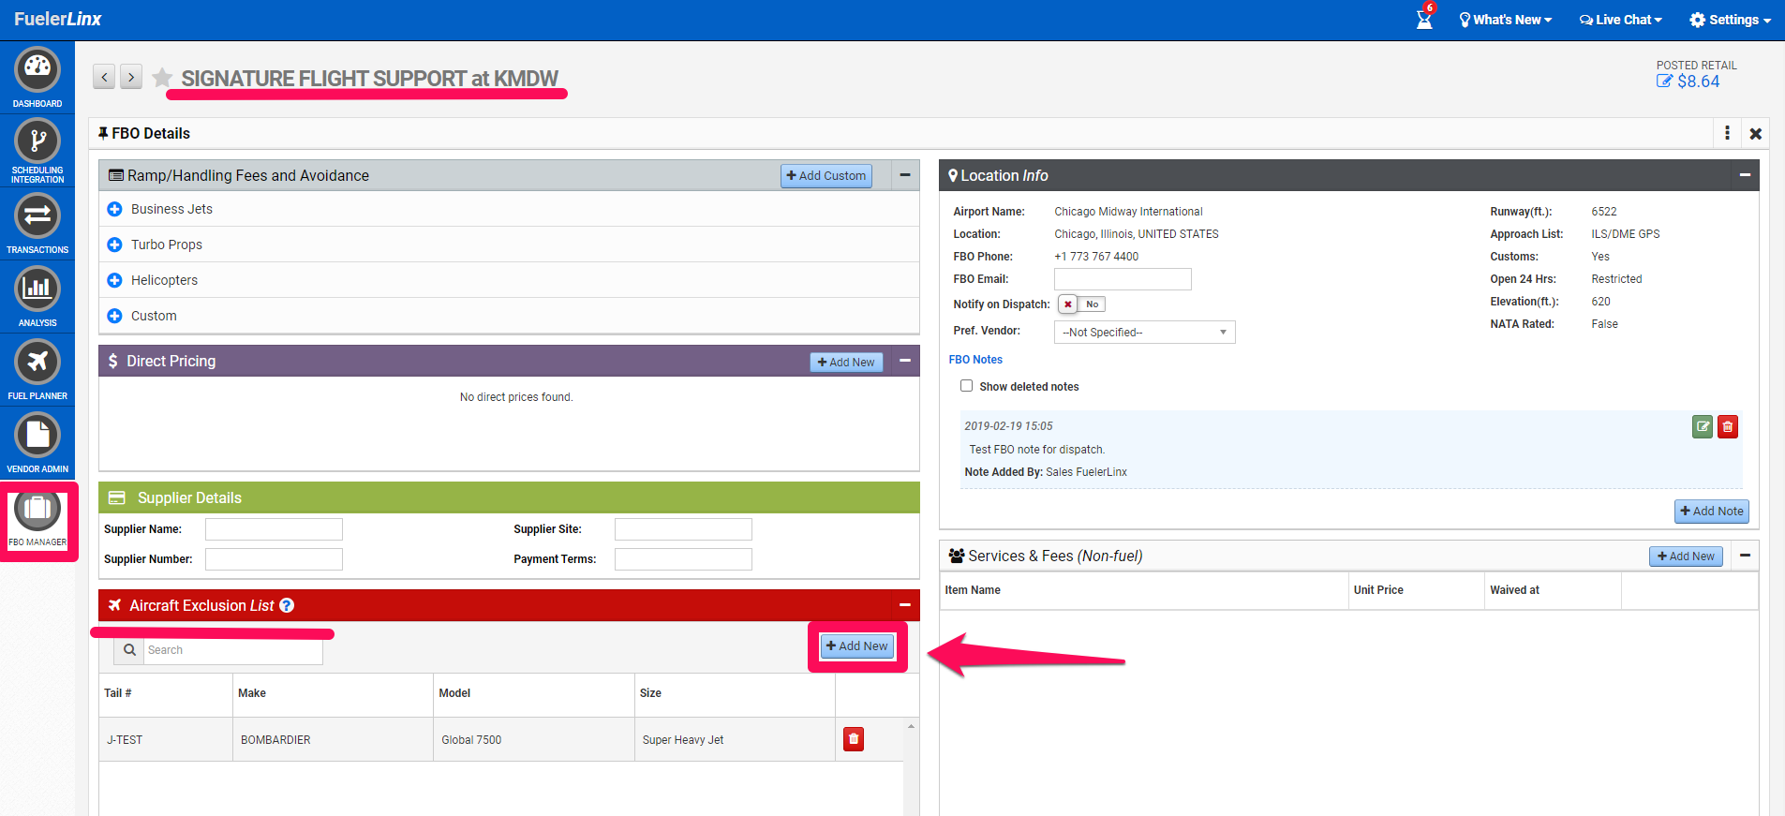Viewport: 1785px width, 816px height.
Task: Edit the FBO note with green icon
Action: click(x=1703, y=427)
